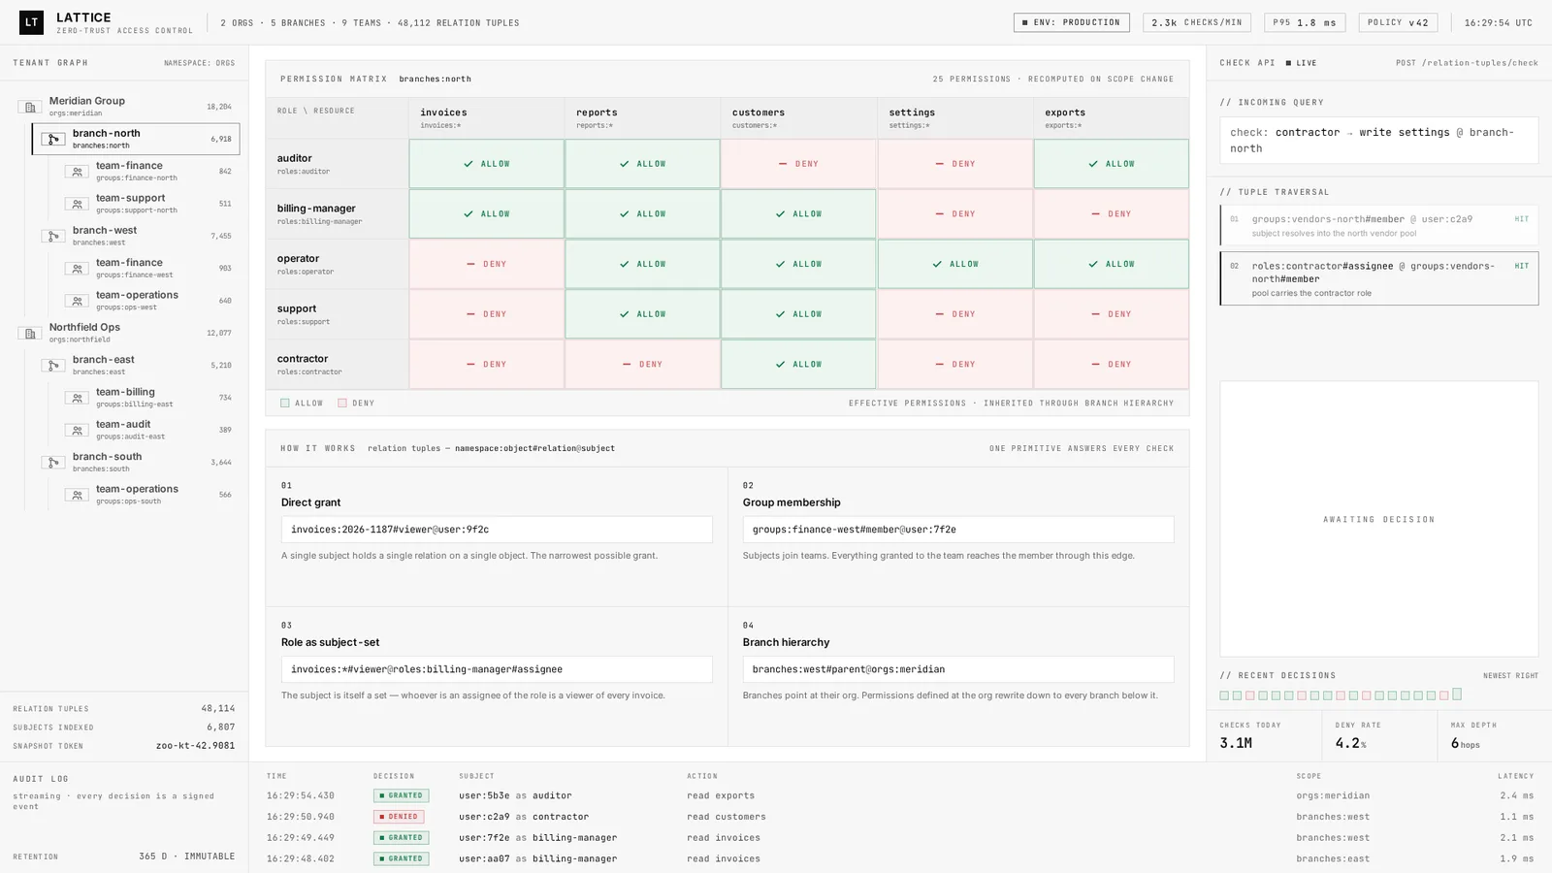This screenshot has height=873, width=1552.
Task: Toggle the DENY legend checkbox
Action: pos(342,403)
